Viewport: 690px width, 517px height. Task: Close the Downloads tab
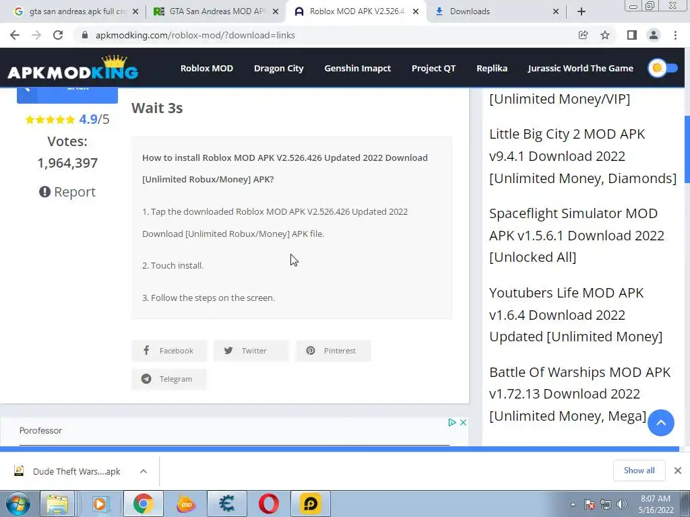coord(556,12)
